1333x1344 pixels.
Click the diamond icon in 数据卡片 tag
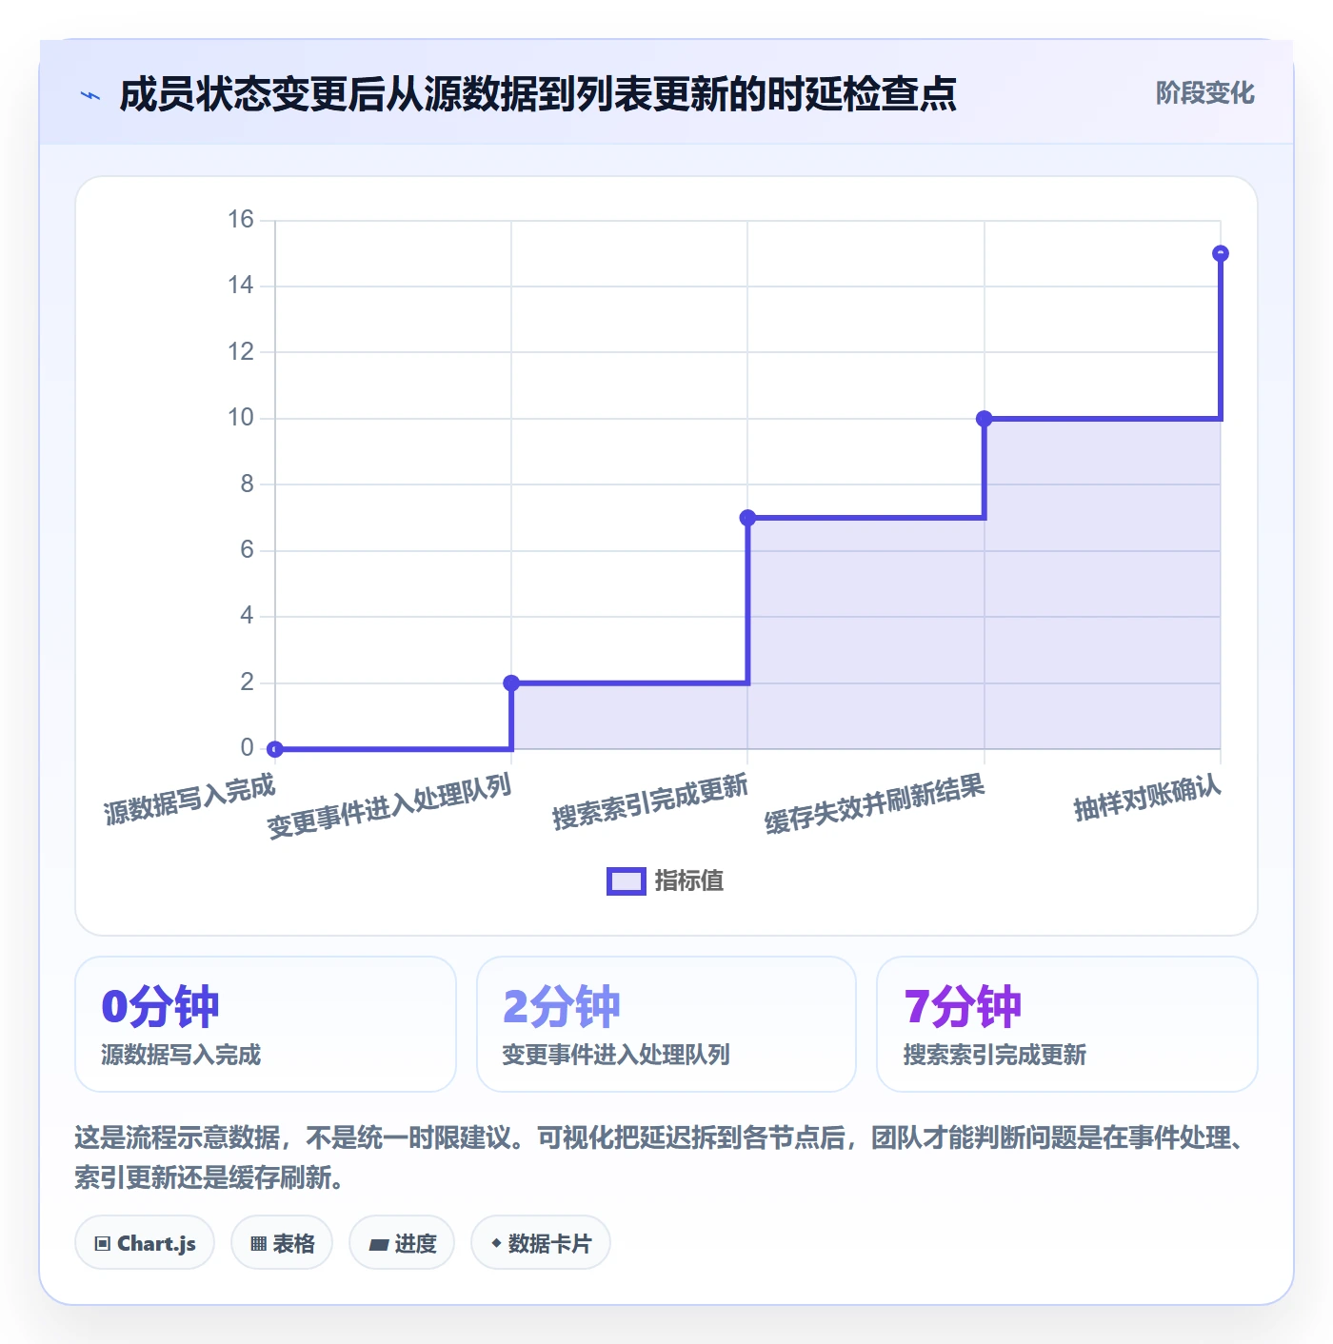(x=496, y=1243)
